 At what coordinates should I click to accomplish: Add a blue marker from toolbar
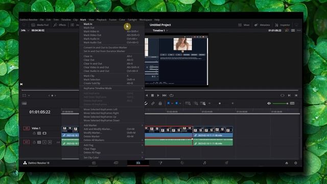point(177,103)
